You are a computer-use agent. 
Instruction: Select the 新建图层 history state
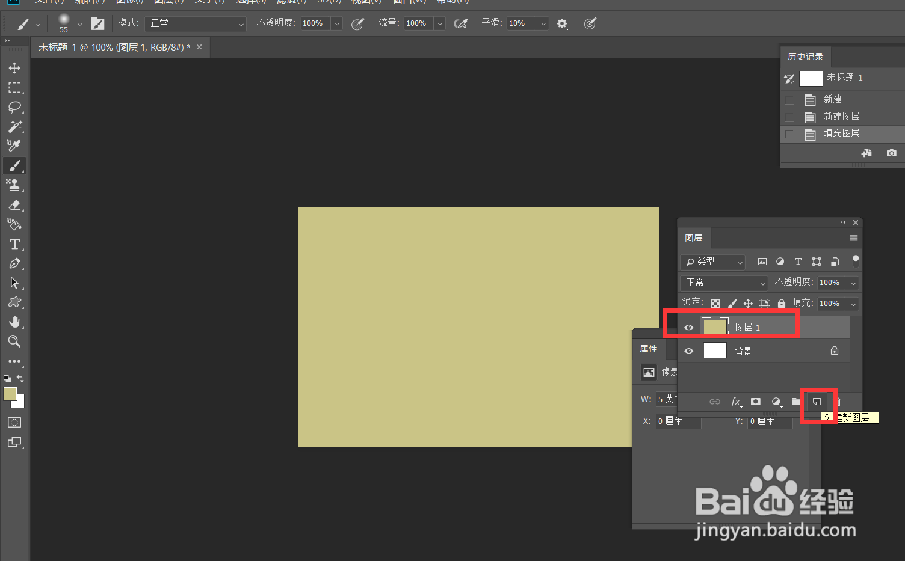pyautogui.click(x=842, y=116)
